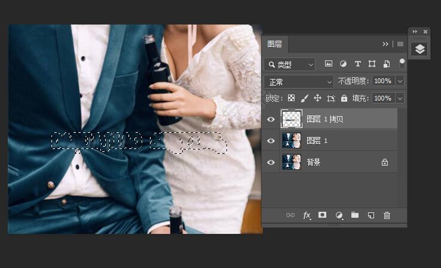Screen dimensions: 441x268
Task: Create a new layer
Action: click(x=371, y=215)
